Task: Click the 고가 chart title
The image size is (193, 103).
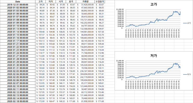Action: pyautogui.click(x=154, y=4)
